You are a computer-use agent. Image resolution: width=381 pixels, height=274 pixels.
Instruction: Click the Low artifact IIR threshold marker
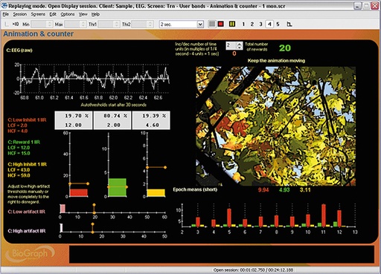pos(94,209)
